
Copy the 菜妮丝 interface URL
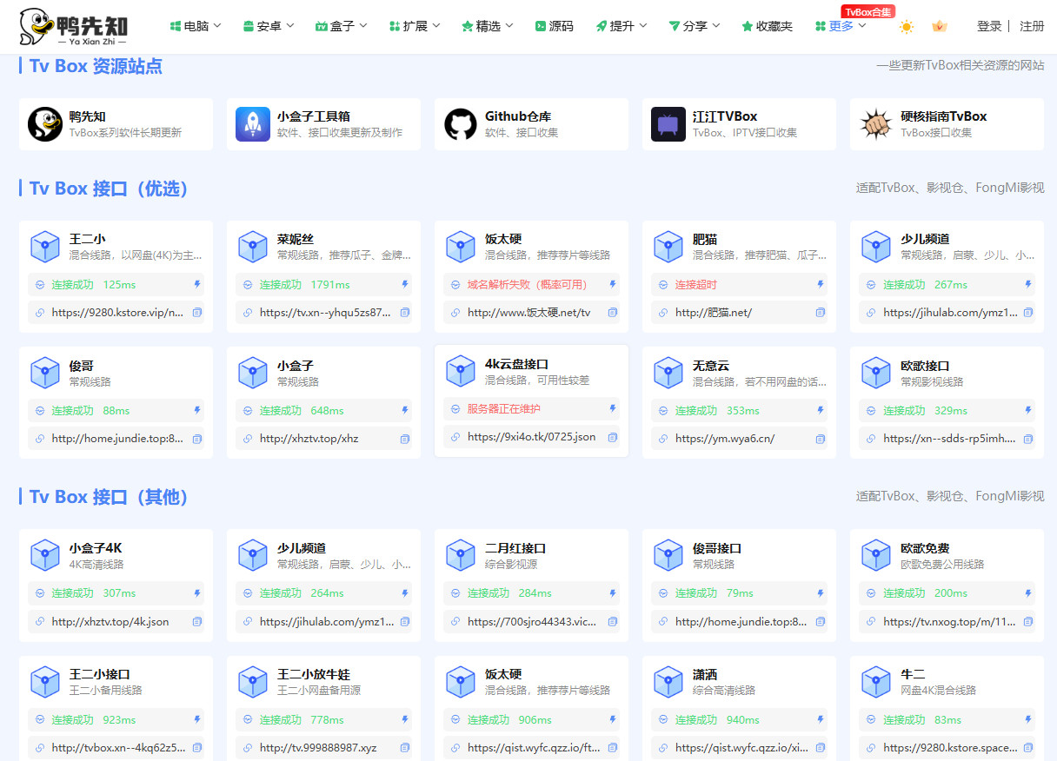405,313
